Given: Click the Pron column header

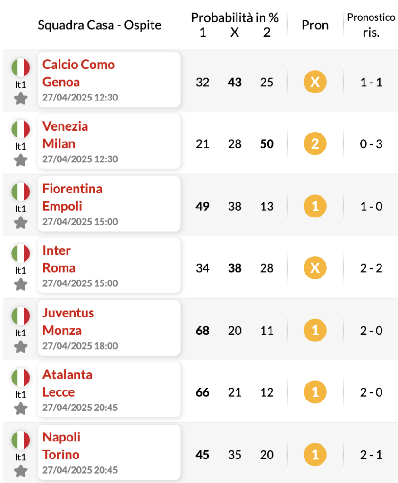Looking at the screenshot, I should point(315,25).
